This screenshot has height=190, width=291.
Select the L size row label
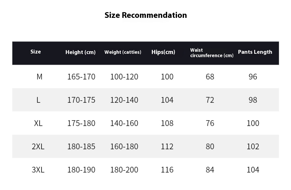click(38, 100)
